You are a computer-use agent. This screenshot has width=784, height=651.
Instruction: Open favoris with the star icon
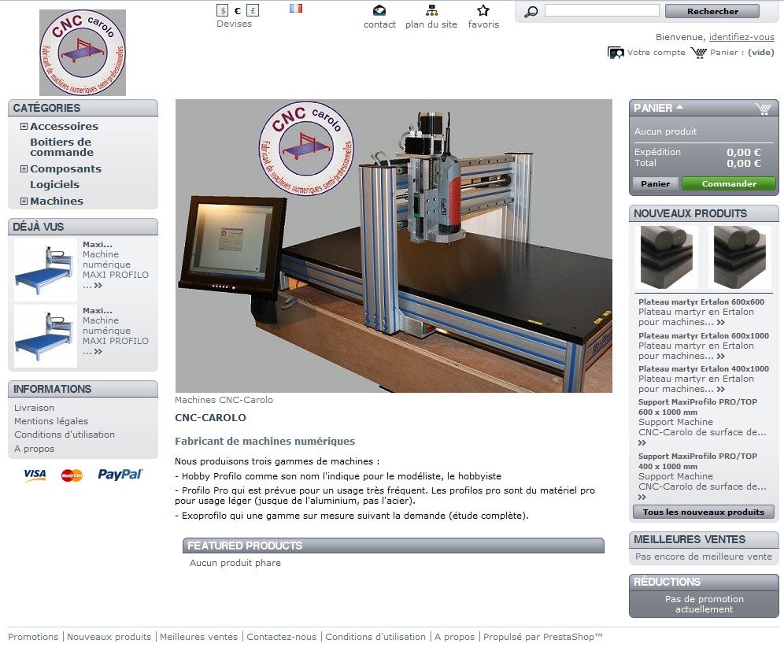coord(483,10)
